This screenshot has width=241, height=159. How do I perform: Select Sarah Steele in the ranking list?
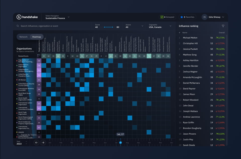point(202,145)
